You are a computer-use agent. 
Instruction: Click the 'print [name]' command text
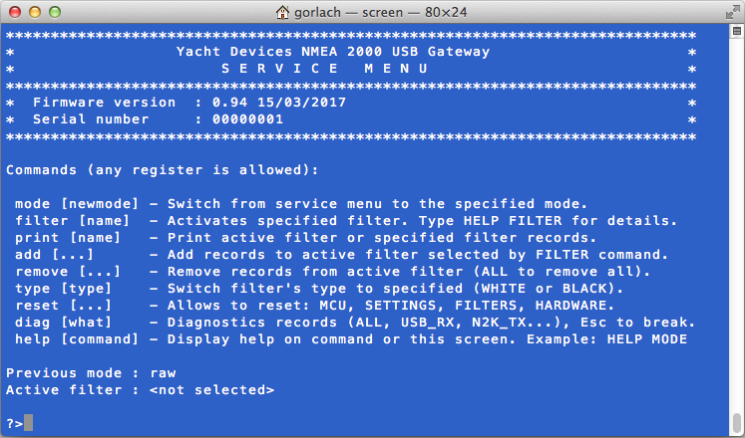pyautogui.click(x=64, y=237)
